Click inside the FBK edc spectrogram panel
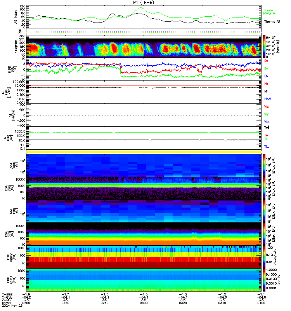291x311 pixels. pos(144,257)
